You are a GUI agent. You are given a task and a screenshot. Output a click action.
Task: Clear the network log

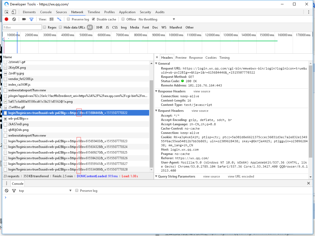[x=14, y=19]
